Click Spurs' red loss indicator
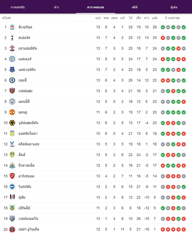 click(163, 38)
